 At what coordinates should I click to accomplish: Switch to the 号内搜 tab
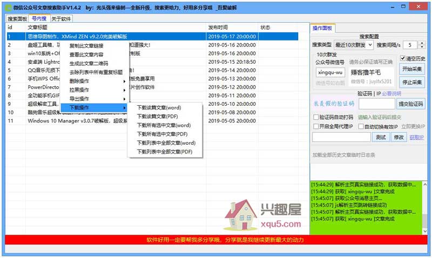tap(39, 18)
